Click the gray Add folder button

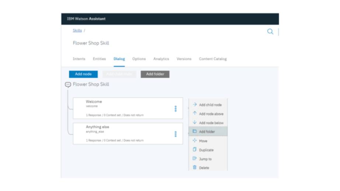(x=155, y=74)
